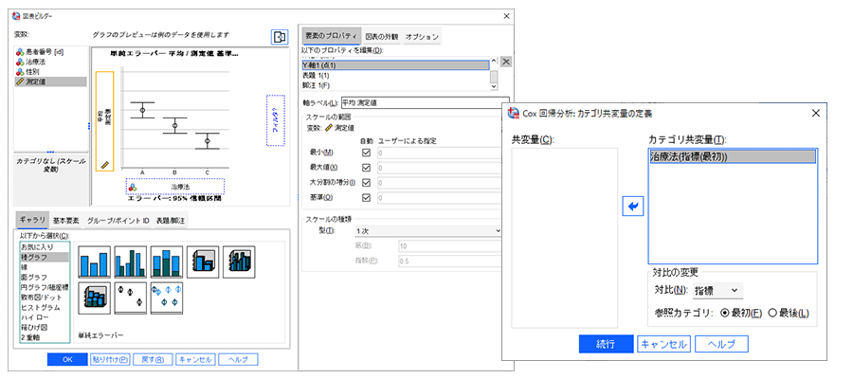
Task: Select the clustered 3-D bar chart thumbnail
Action: click(239, 262)
